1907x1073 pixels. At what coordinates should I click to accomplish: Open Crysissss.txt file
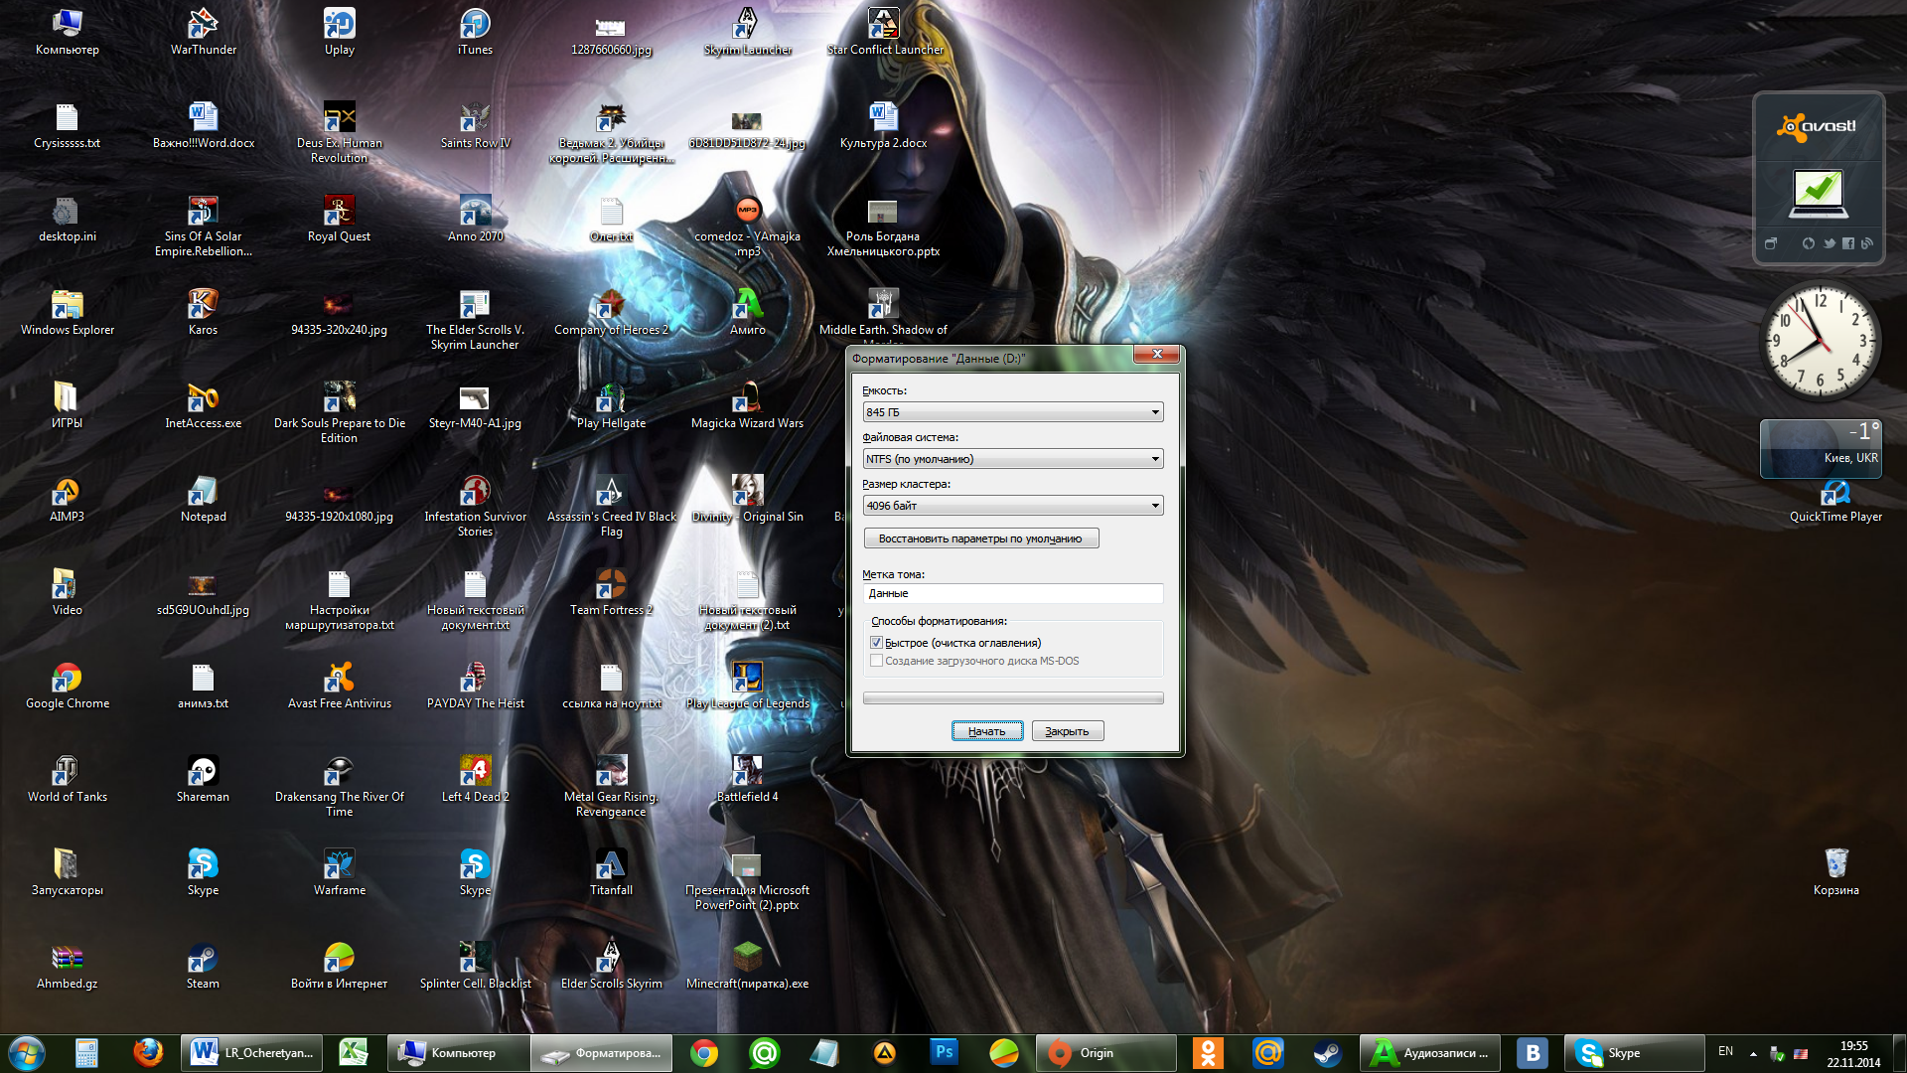pos(67,125)
